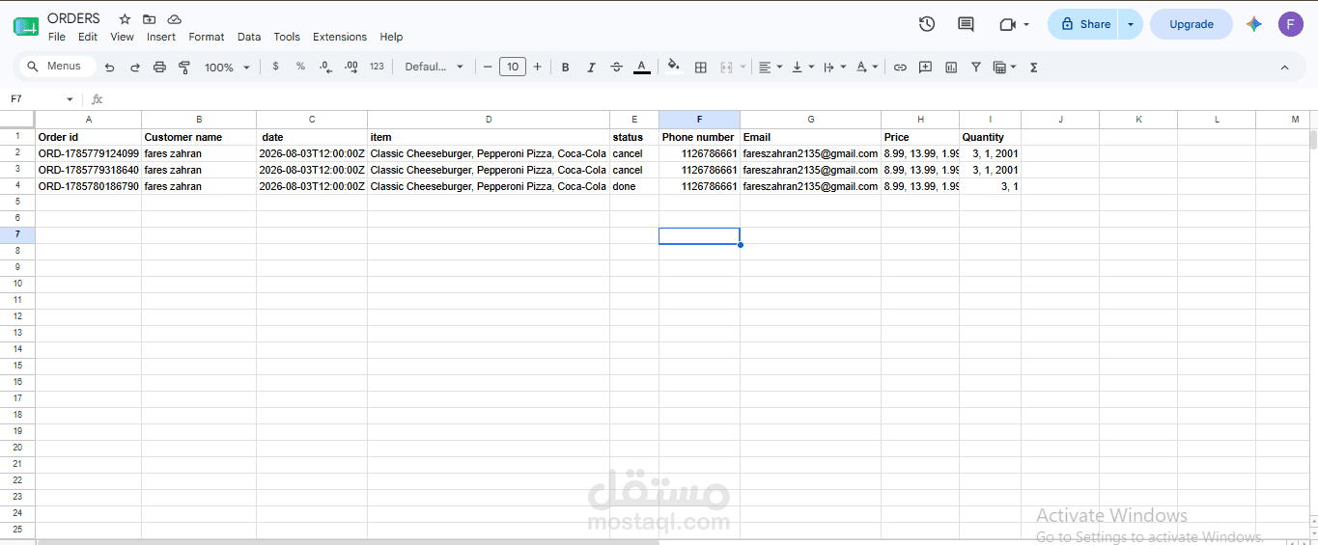Click the Share button

pyautogui.click(x=1083, y=24)
